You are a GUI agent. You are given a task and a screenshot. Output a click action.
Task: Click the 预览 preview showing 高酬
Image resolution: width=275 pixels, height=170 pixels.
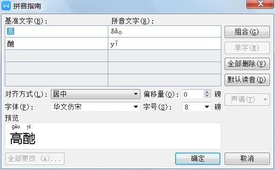(113, 136)
